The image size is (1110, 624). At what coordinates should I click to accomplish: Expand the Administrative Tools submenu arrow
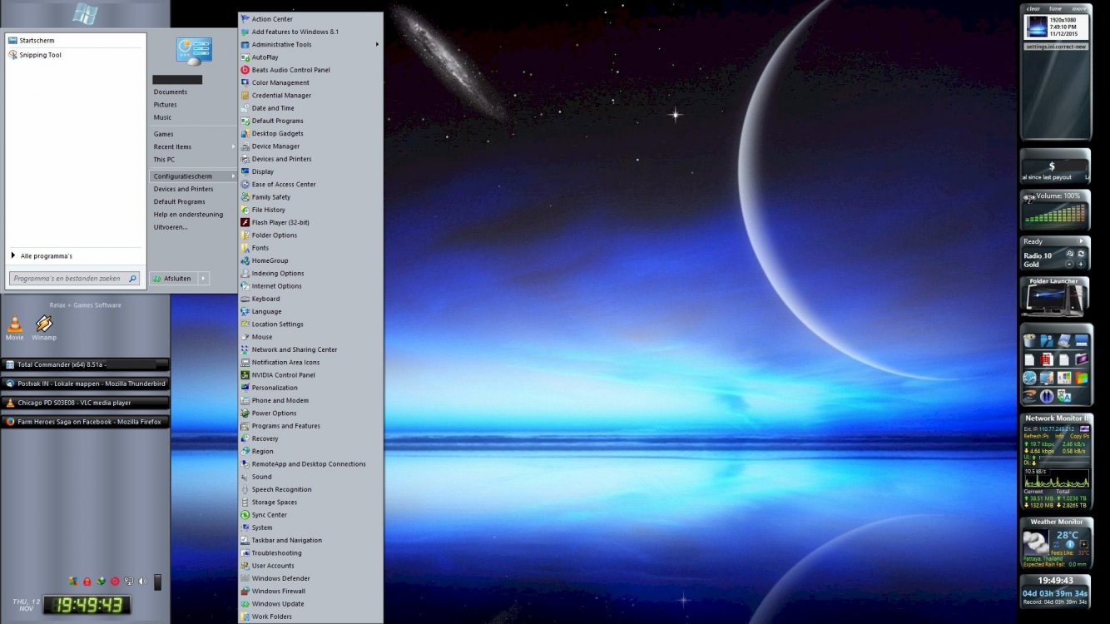[377, 44]
